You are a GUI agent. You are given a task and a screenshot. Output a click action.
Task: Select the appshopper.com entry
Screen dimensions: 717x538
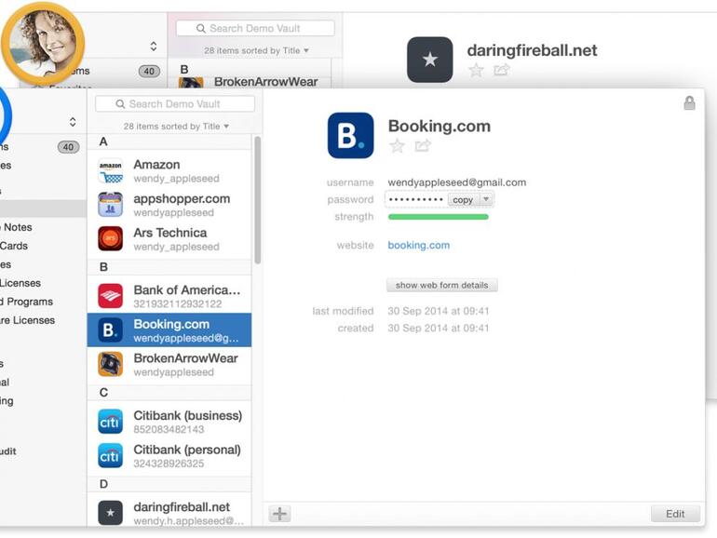pyautogui.click(x=169, y=205)
